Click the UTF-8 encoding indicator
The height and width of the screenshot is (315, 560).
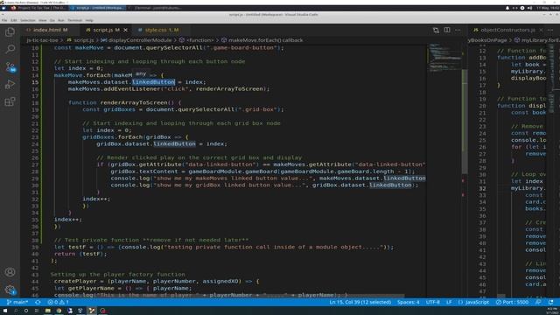tap(432, 302)
